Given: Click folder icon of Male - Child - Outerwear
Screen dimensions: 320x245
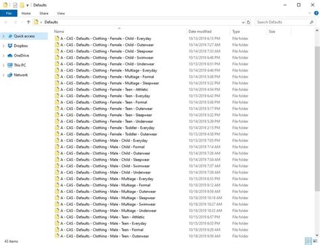Looking at the screenshot, I should point(57,153).
